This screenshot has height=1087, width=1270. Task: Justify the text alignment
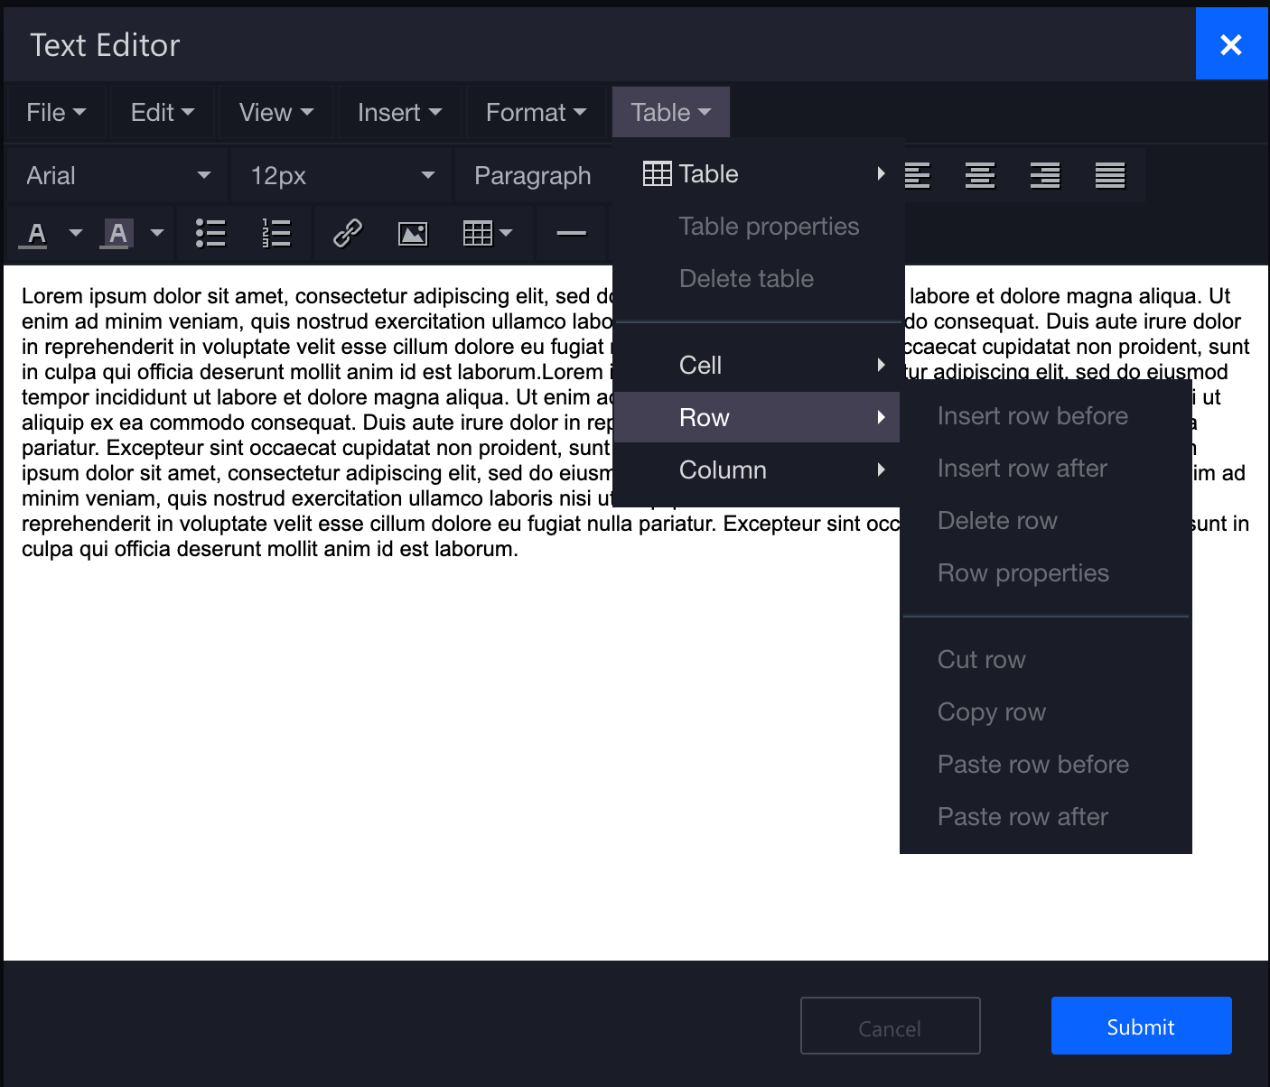coord(1110,175)
